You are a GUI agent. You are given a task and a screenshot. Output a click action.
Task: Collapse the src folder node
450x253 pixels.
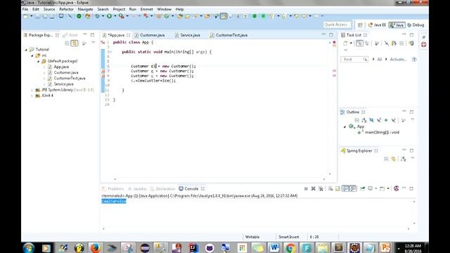tap(32, 56)
